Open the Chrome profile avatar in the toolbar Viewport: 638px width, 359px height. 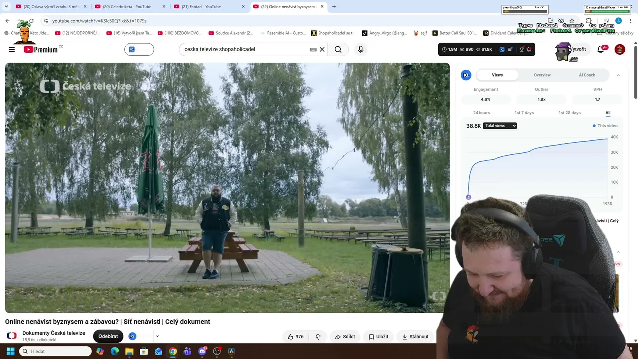click(x=618, y=21)
